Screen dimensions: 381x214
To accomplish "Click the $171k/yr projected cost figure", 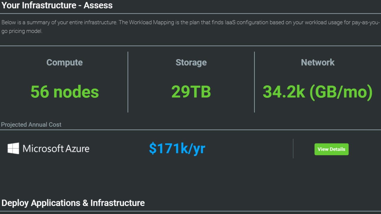I will point(177,148).
